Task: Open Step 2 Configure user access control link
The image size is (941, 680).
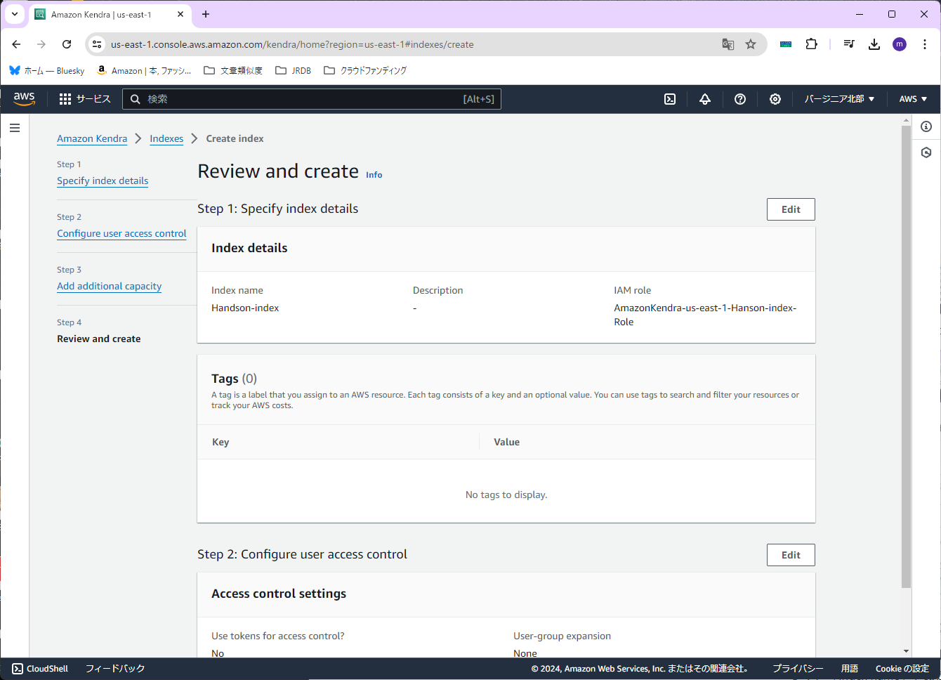Action: [121, 233]
